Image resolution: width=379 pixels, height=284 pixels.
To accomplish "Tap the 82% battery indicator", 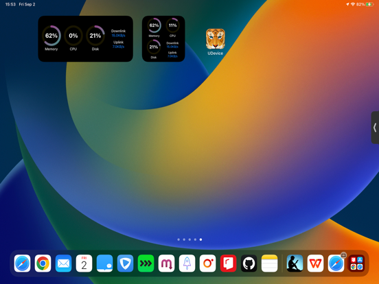I will point(365,4).
